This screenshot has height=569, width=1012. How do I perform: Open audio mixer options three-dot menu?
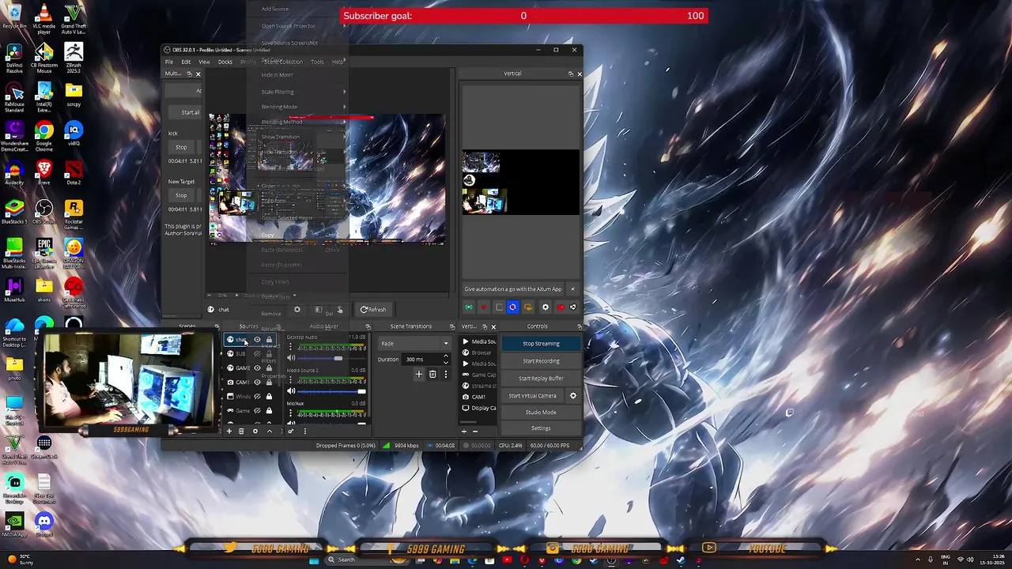[304, 431]
